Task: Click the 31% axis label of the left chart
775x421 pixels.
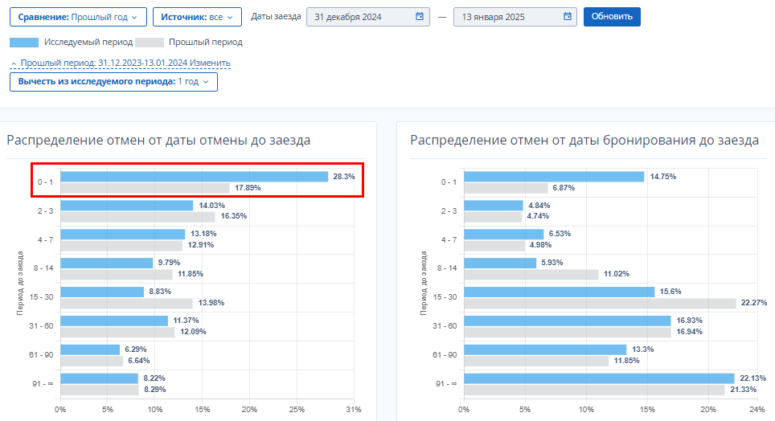Action: tap(354, 410)
